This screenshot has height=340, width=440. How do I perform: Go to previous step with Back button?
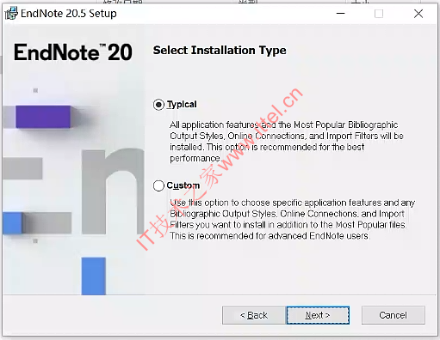[x=254, y=315]
